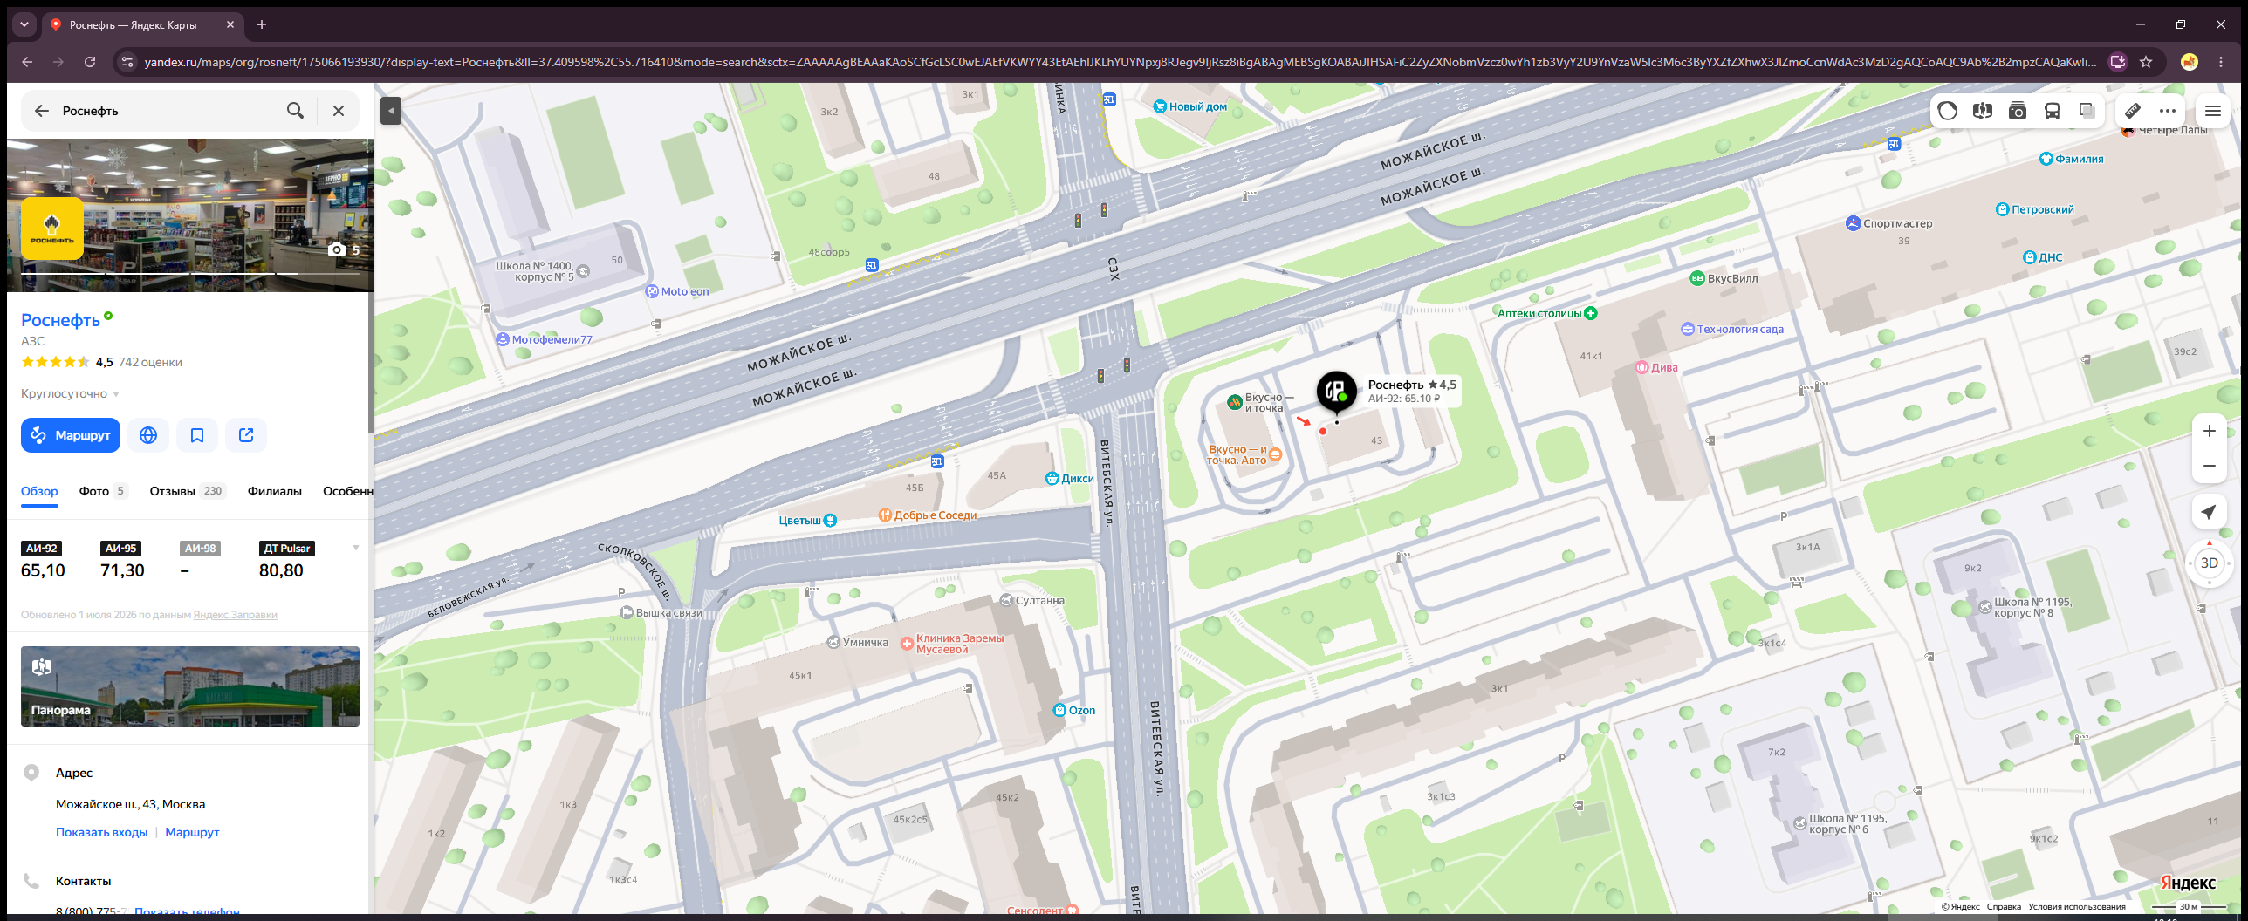Open a new browser tab
Viewport: 2248px width, 921px height.
[262, 24]
